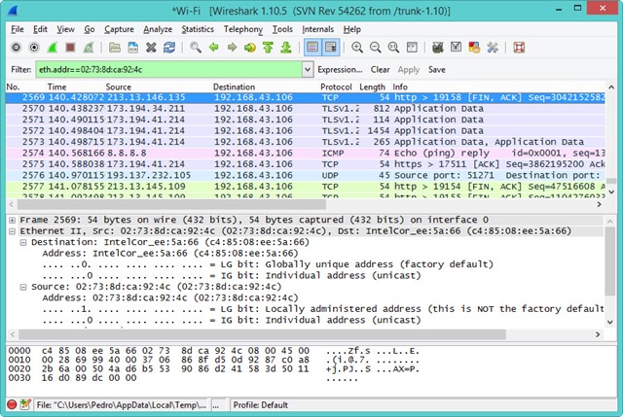Zoom in on packet text
This screenshot has width=623, height=417.
pos(357,48)
